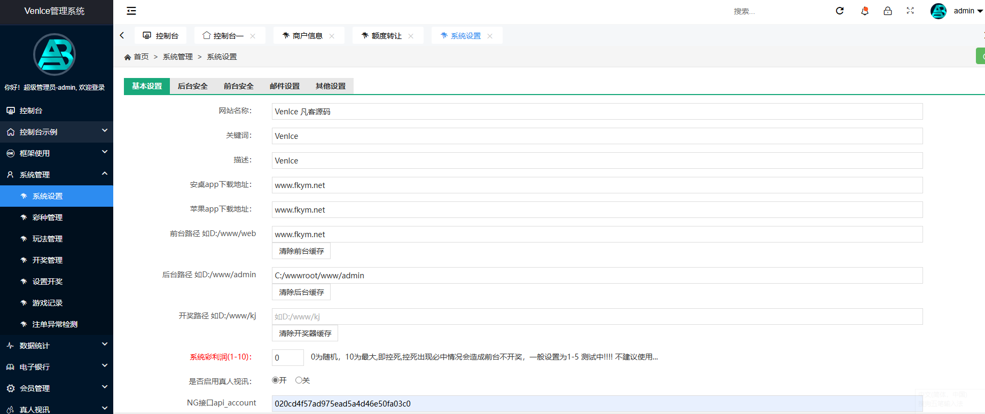Click the refresh icon in top bar
Screen dimensions: 985x414
840,11
